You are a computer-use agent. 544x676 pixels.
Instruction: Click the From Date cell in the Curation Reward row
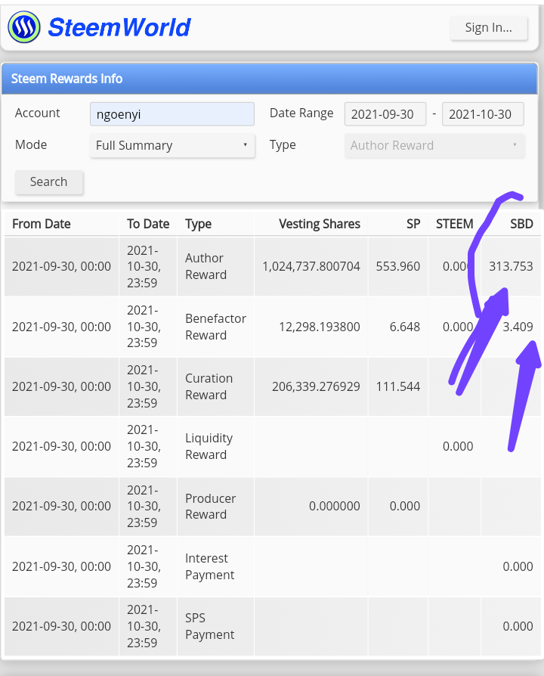click(x=62, y=386)
